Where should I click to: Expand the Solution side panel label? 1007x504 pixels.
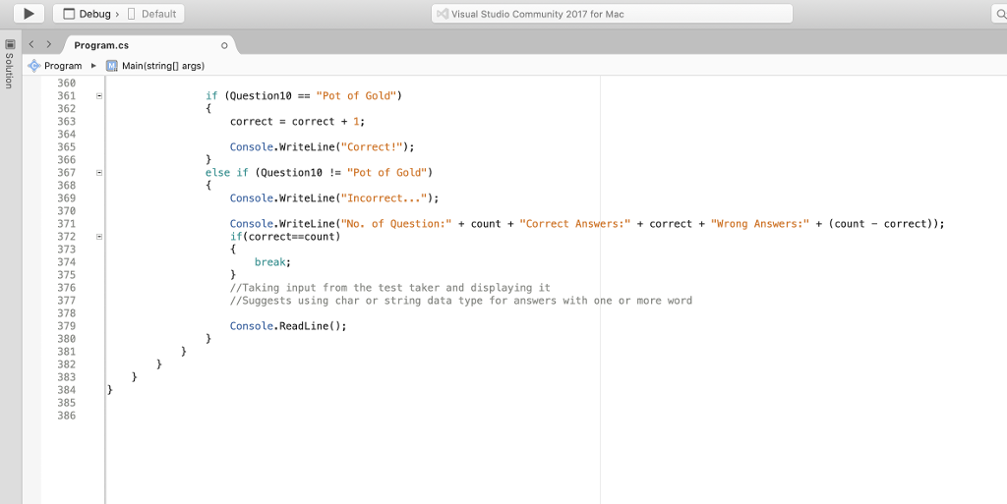[x=9, y=71]
